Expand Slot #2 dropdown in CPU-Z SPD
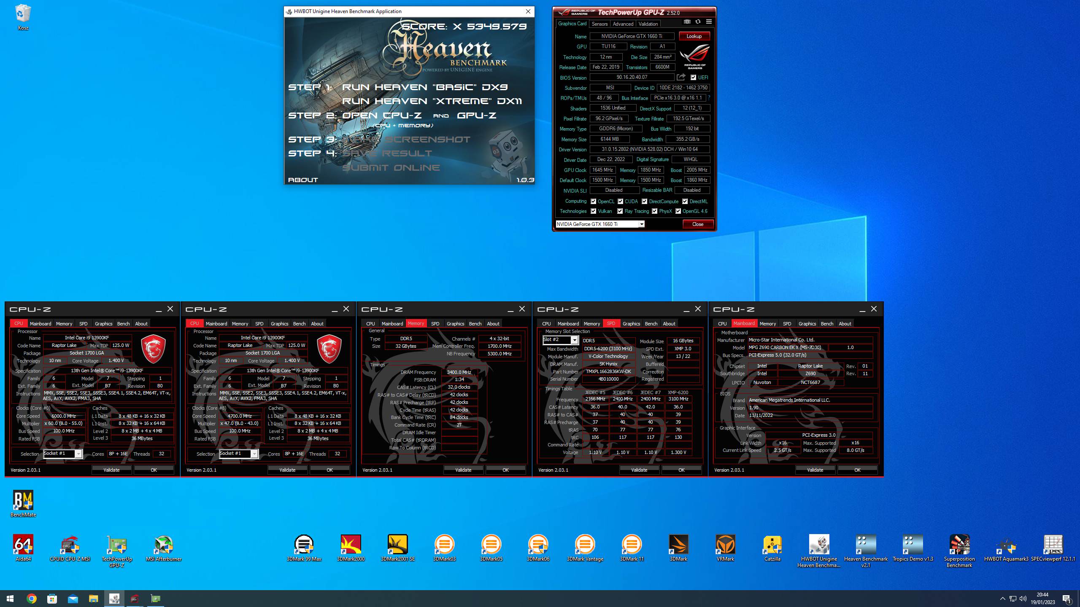 click(x=574, y=340)
